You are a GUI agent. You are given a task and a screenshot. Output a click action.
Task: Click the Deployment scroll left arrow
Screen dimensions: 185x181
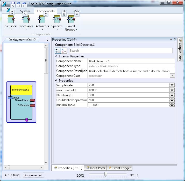coord(6,167)
